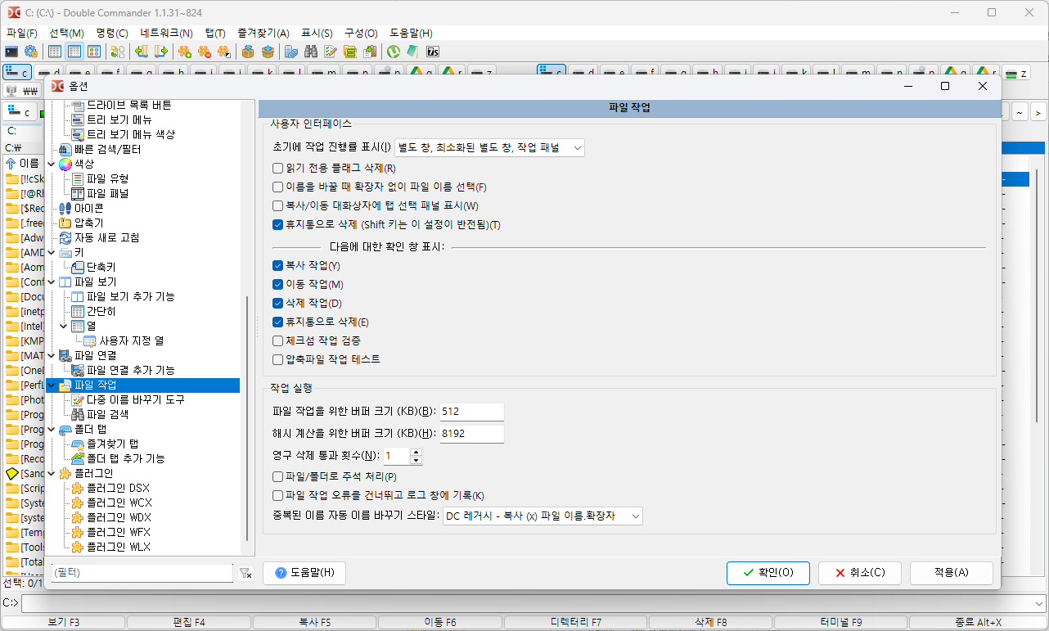Click synchronize directories toolbar icon
This screenshot has height=631, width=1049.
[291, 52]
